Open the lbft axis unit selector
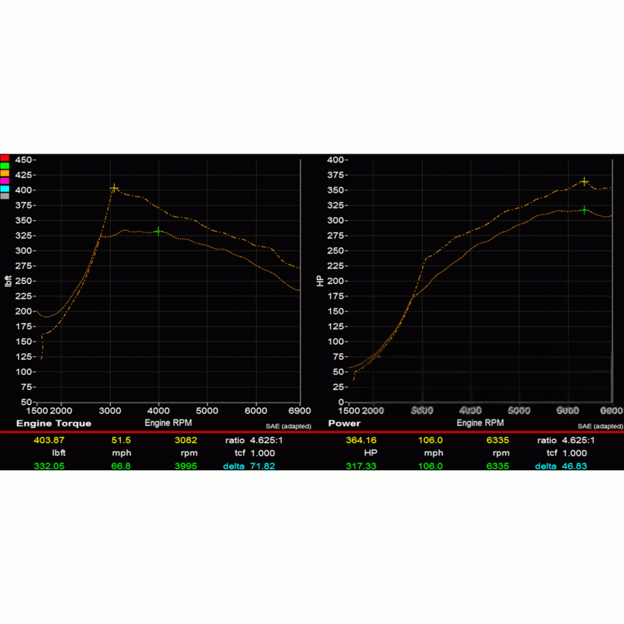This screenshot has width=624, height=624. [x=7, y=279]
